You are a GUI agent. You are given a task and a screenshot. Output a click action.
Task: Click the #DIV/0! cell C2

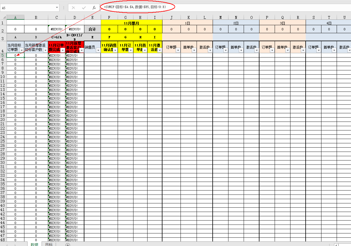[57, 29]
